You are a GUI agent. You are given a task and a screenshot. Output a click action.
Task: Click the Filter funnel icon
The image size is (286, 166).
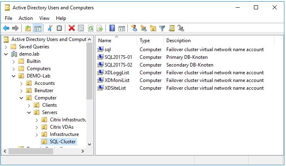pyautogui.click(x=162, y=28)
